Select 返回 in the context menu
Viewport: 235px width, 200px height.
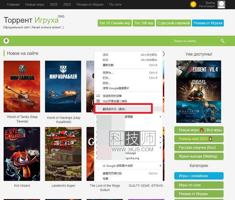pyautogui.click(x=128, y=55)
